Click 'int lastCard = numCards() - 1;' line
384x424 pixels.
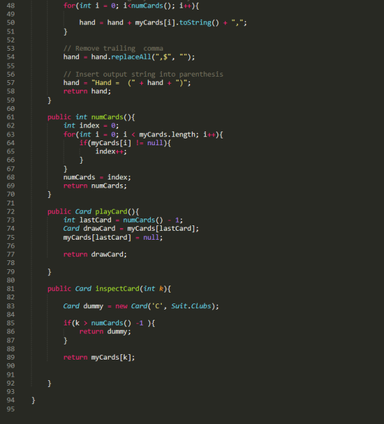point(123,220)
